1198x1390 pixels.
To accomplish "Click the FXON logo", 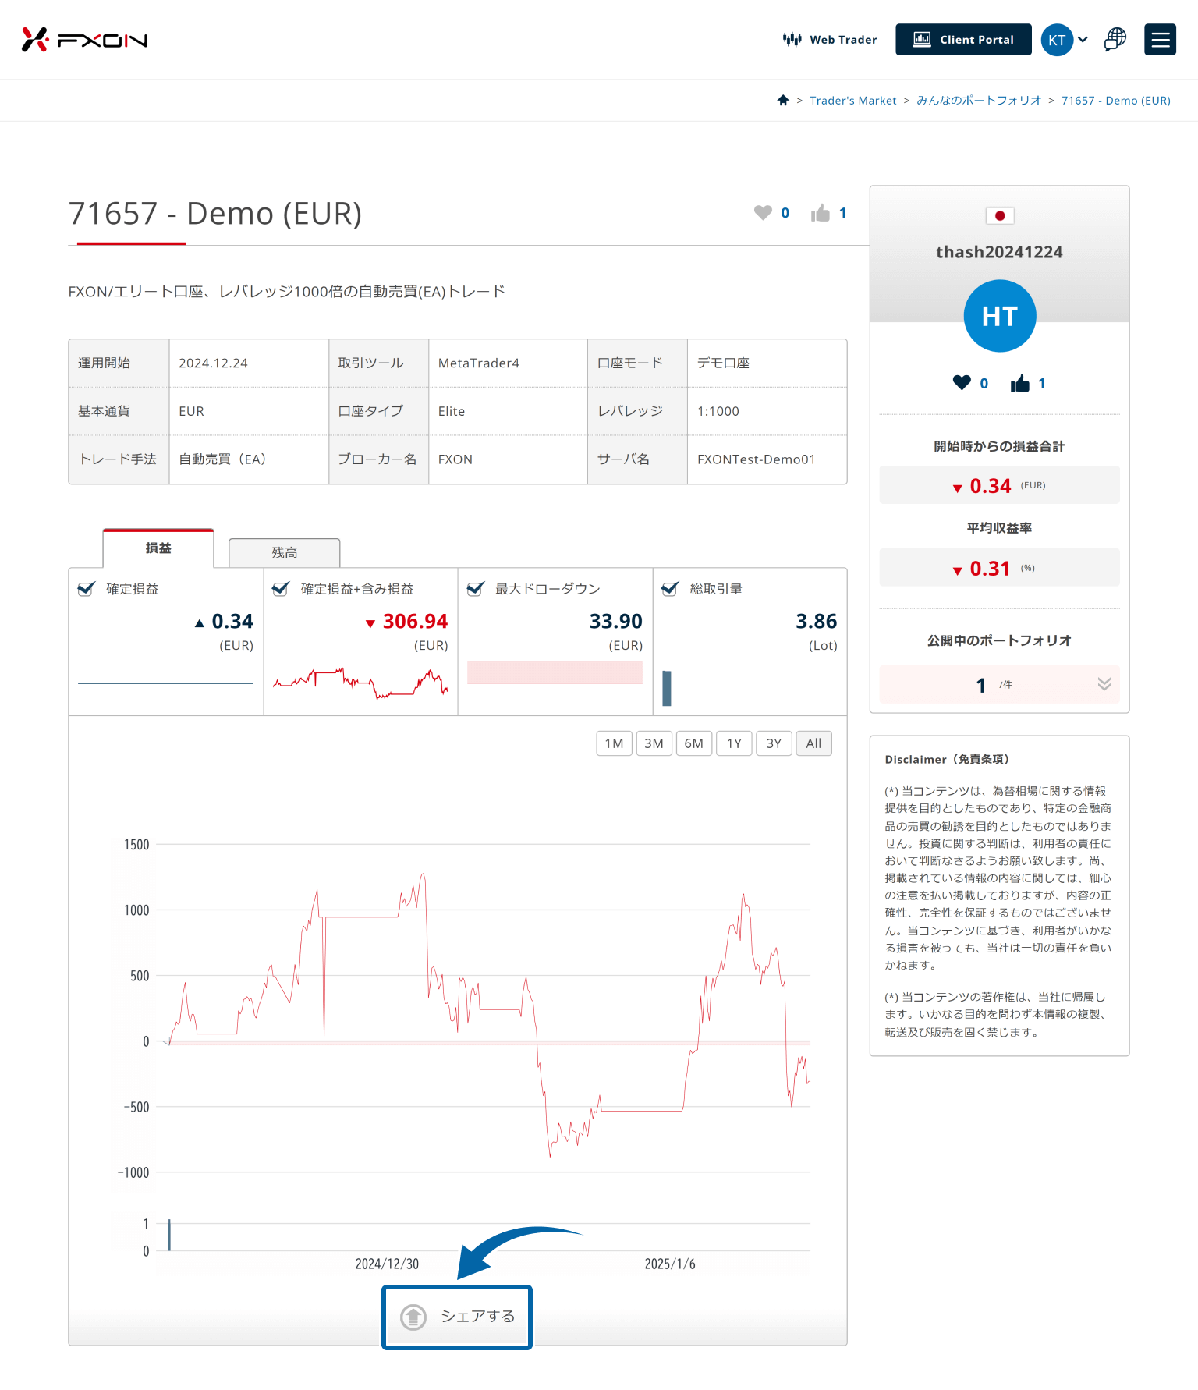I will tap(84, 40).
